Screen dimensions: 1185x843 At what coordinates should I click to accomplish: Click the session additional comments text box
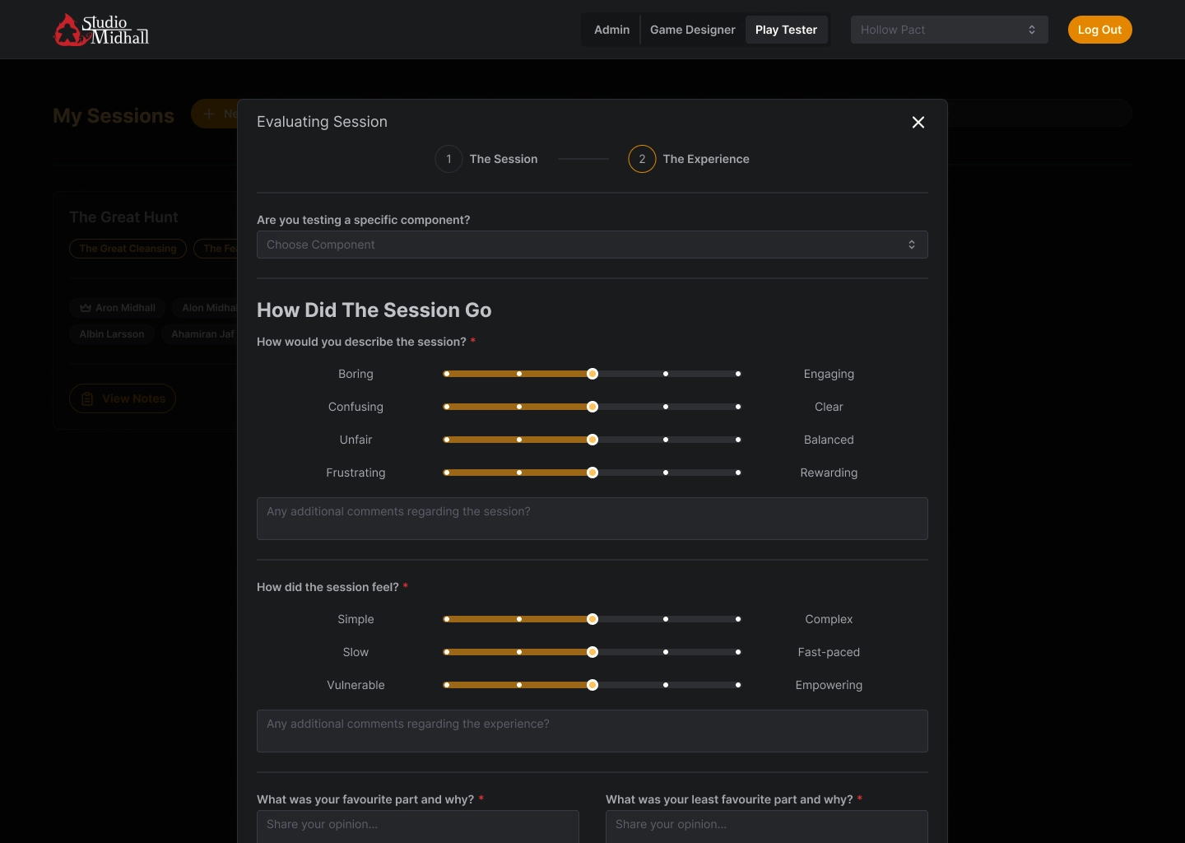pos(592,519)
